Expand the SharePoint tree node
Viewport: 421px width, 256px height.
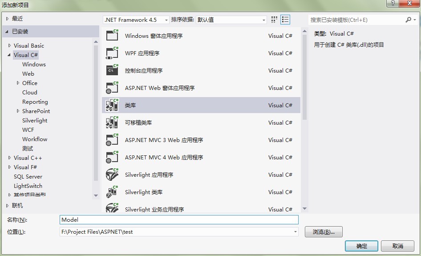click(18, 111)
